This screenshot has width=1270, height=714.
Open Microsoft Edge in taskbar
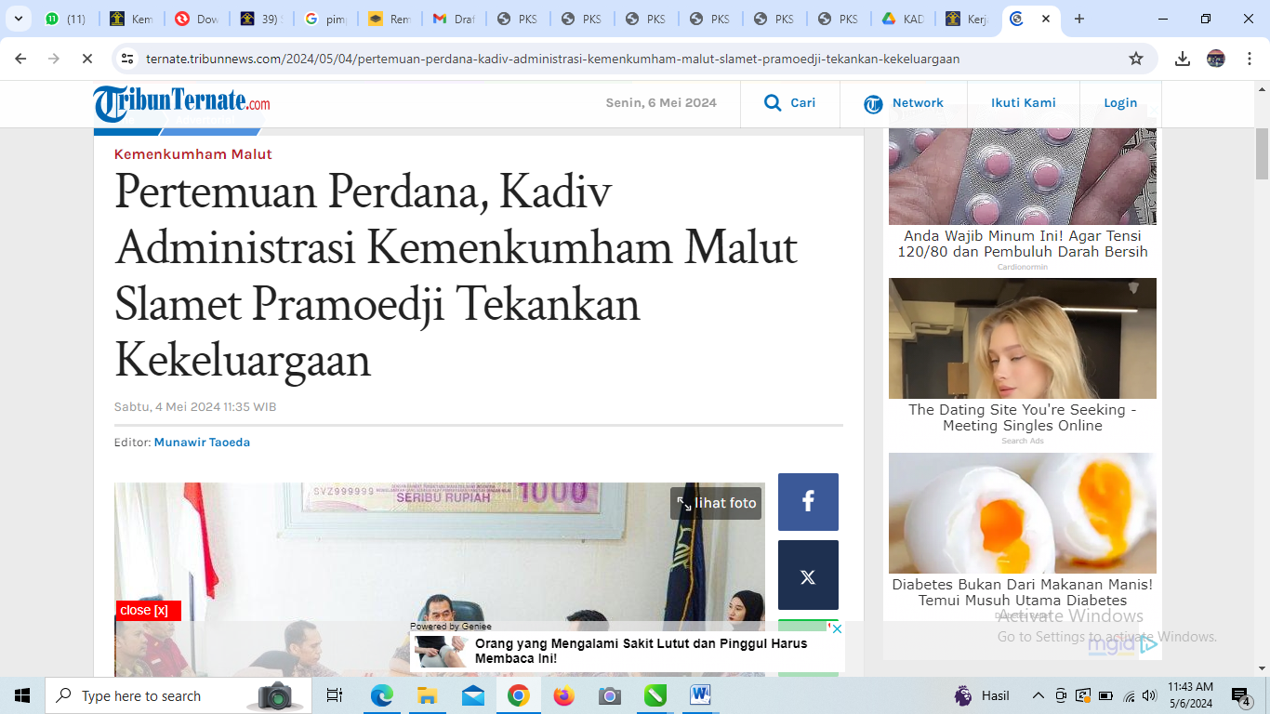pyautogui.click(x=381, y=695)
